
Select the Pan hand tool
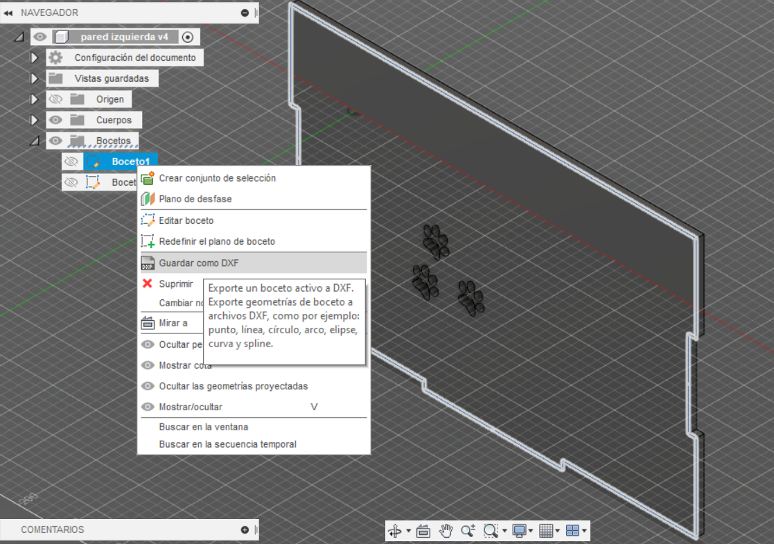(x=446, y=531)
